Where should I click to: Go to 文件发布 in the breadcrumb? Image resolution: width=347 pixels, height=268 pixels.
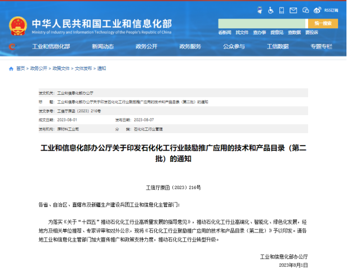83,68
